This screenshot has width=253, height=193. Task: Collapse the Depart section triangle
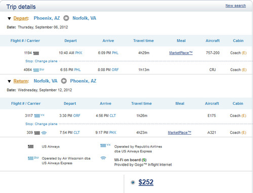[9, 18]
